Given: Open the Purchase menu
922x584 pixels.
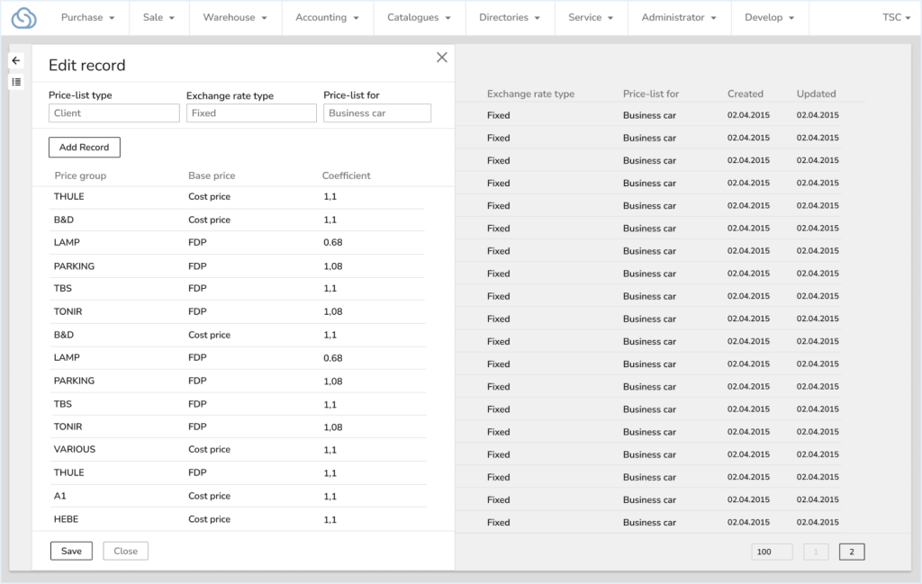Looking at the screenshot, I should pyautogui.click(x=86, y=17).
